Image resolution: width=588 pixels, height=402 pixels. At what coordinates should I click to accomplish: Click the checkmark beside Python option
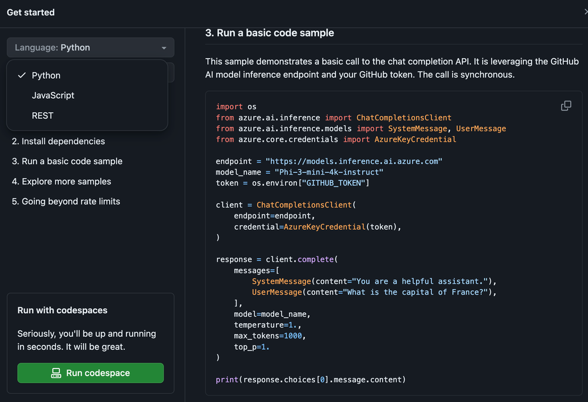tap(22, 75)
